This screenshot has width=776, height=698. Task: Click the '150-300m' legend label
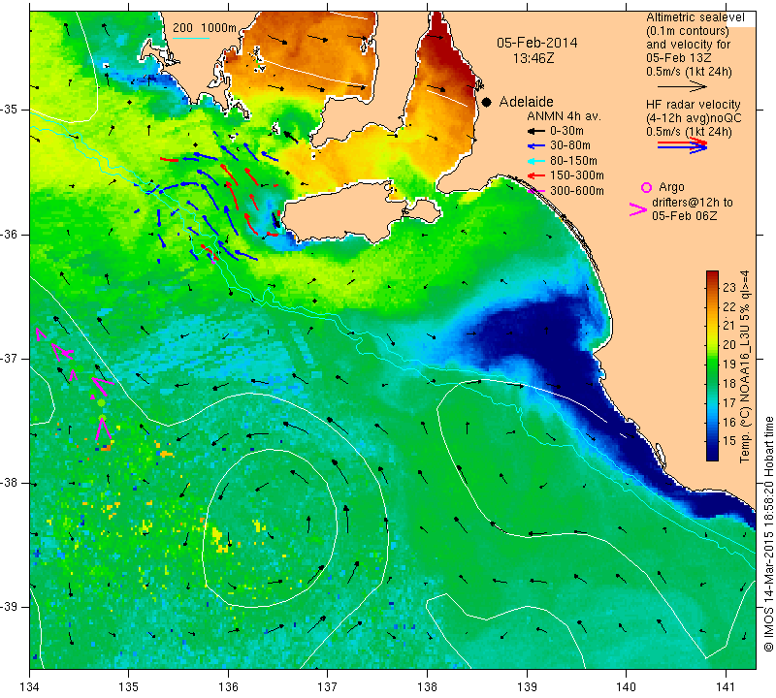coord(577,175)
